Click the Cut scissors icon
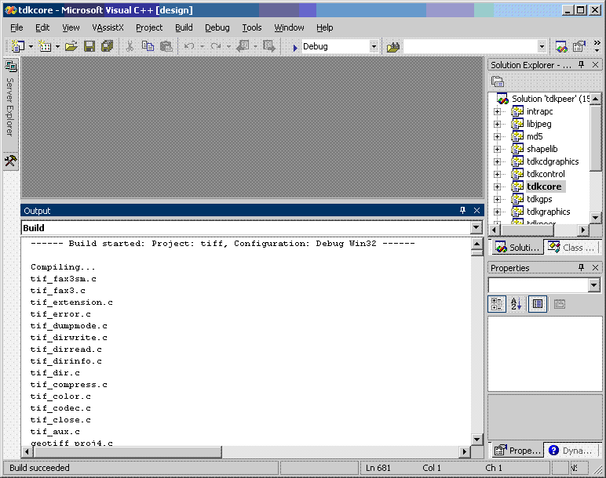 coord(130,47)
